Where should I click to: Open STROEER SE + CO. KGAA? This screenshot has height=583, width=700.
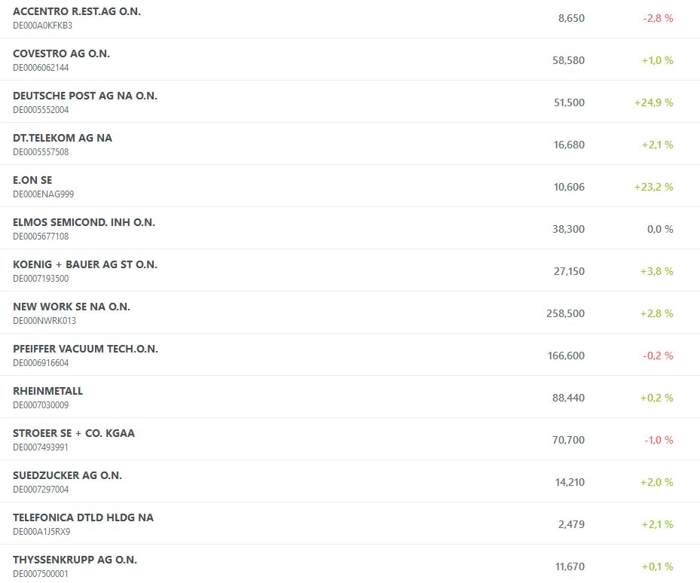[x=74, y=434]
